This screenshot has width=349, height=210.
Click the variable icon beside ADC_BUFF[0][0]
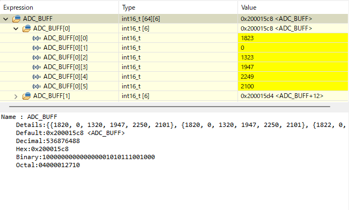click(x=37, y=38)
